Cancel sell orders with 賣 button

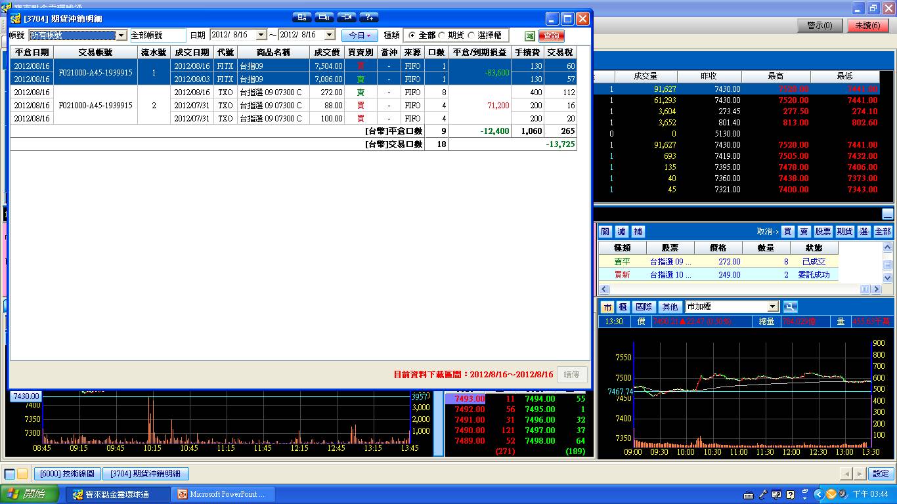804,232
